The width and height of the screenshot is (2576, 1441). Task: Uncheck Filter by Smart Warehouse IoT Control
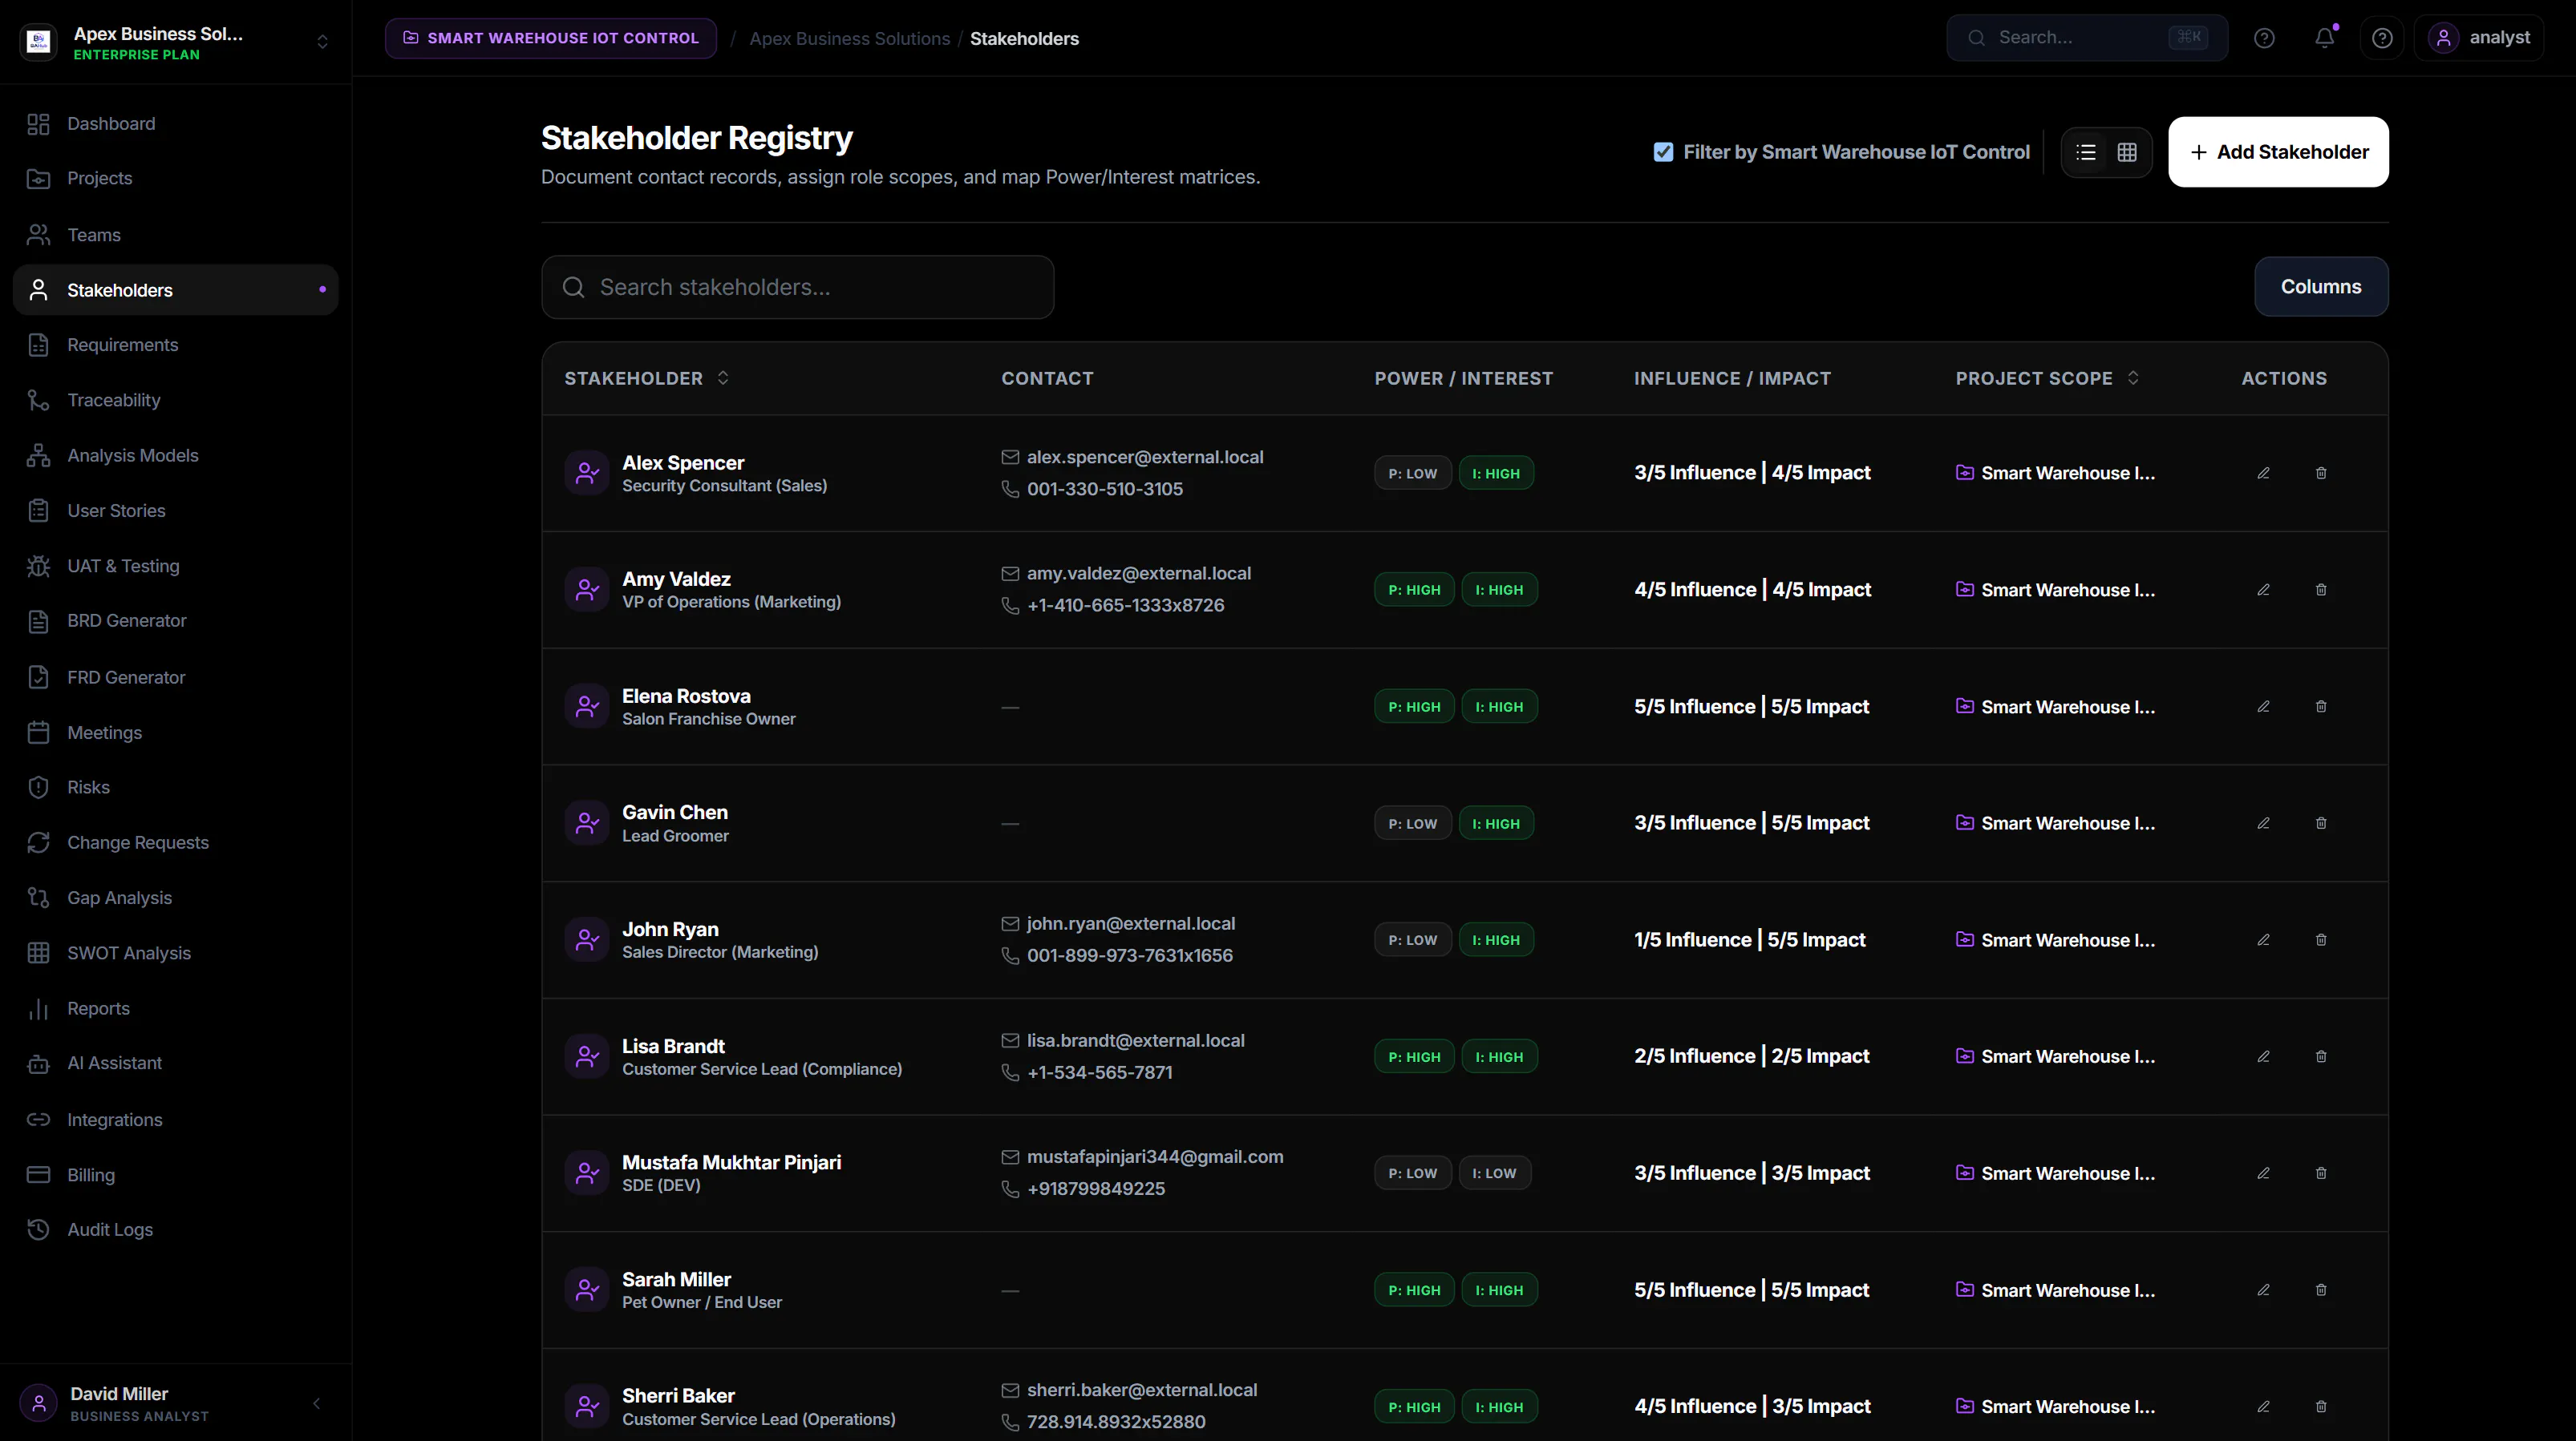[x=1663, y=152]
